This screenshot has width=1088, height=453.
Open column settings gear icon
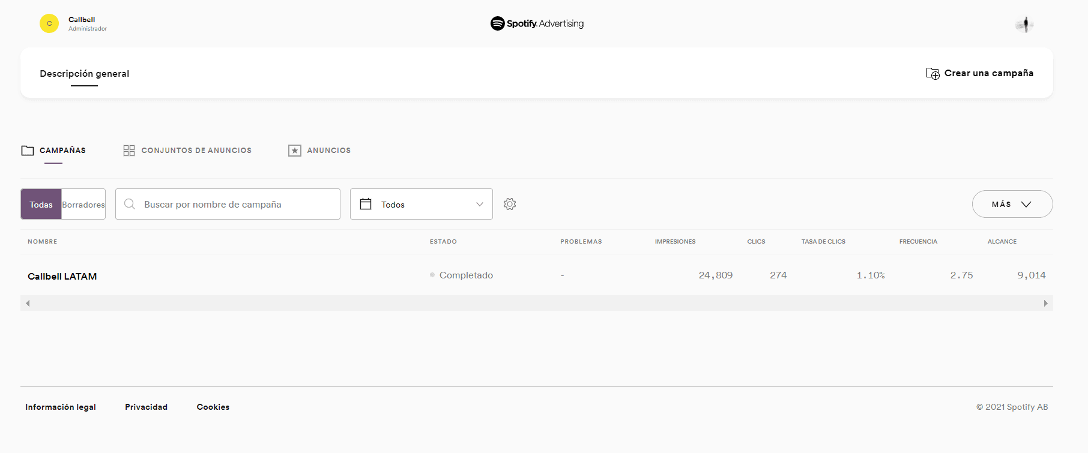pyautogui.click(x=510, y=204)
